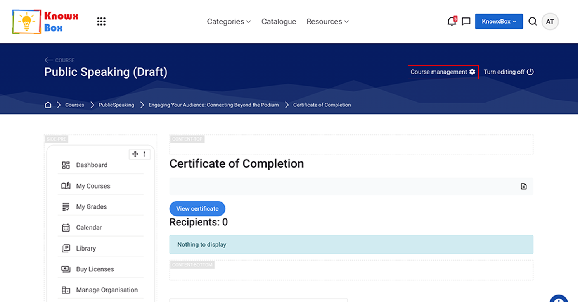
Task: Click the Recipients: 0 text
Action: coord(199,222)
